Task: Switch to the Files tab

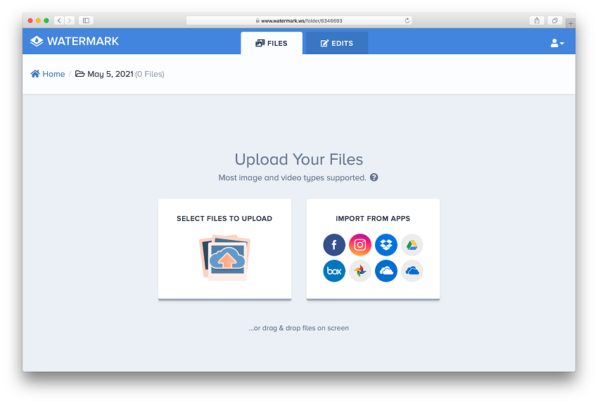Action: tap(272, 43)
